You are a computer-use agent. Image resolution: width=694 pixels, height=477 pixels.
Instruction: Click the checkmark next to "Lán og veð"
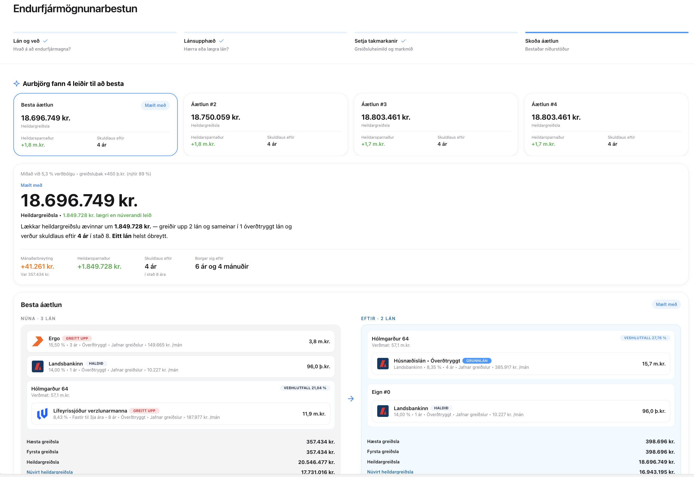[45, 41]
